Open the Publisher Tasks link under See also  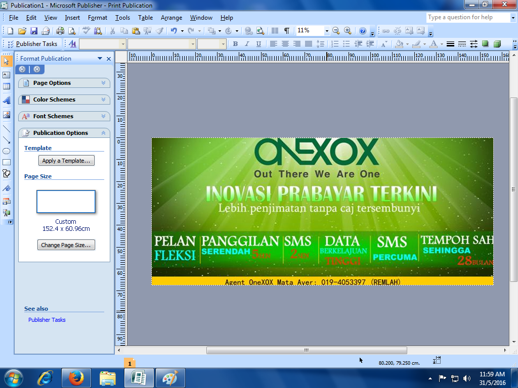(x=47, y=320)
